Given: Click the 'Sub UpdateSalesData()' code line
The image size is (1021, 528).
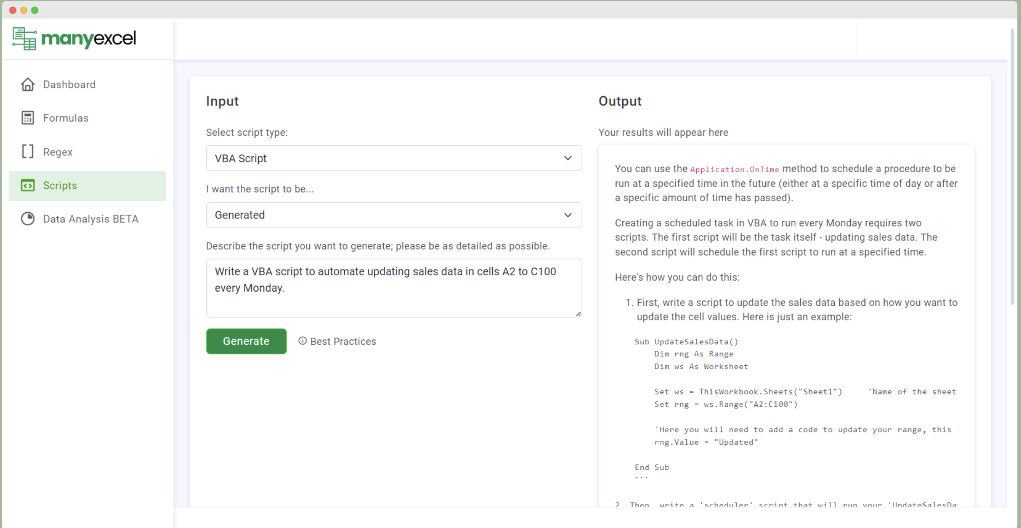Looking at the screenshot, I should [686, 342].
